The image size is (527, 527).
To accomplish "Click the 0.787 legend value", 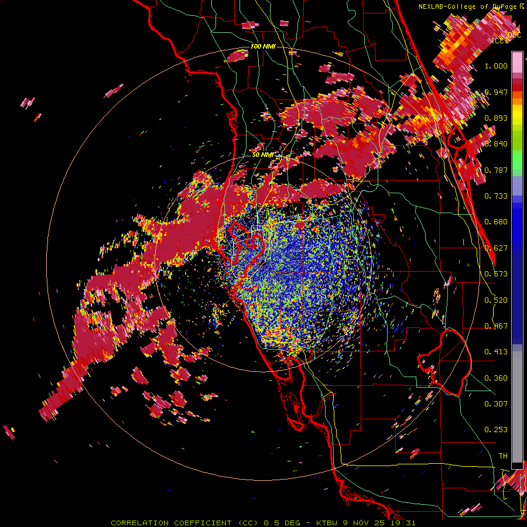I will point(496,170).
